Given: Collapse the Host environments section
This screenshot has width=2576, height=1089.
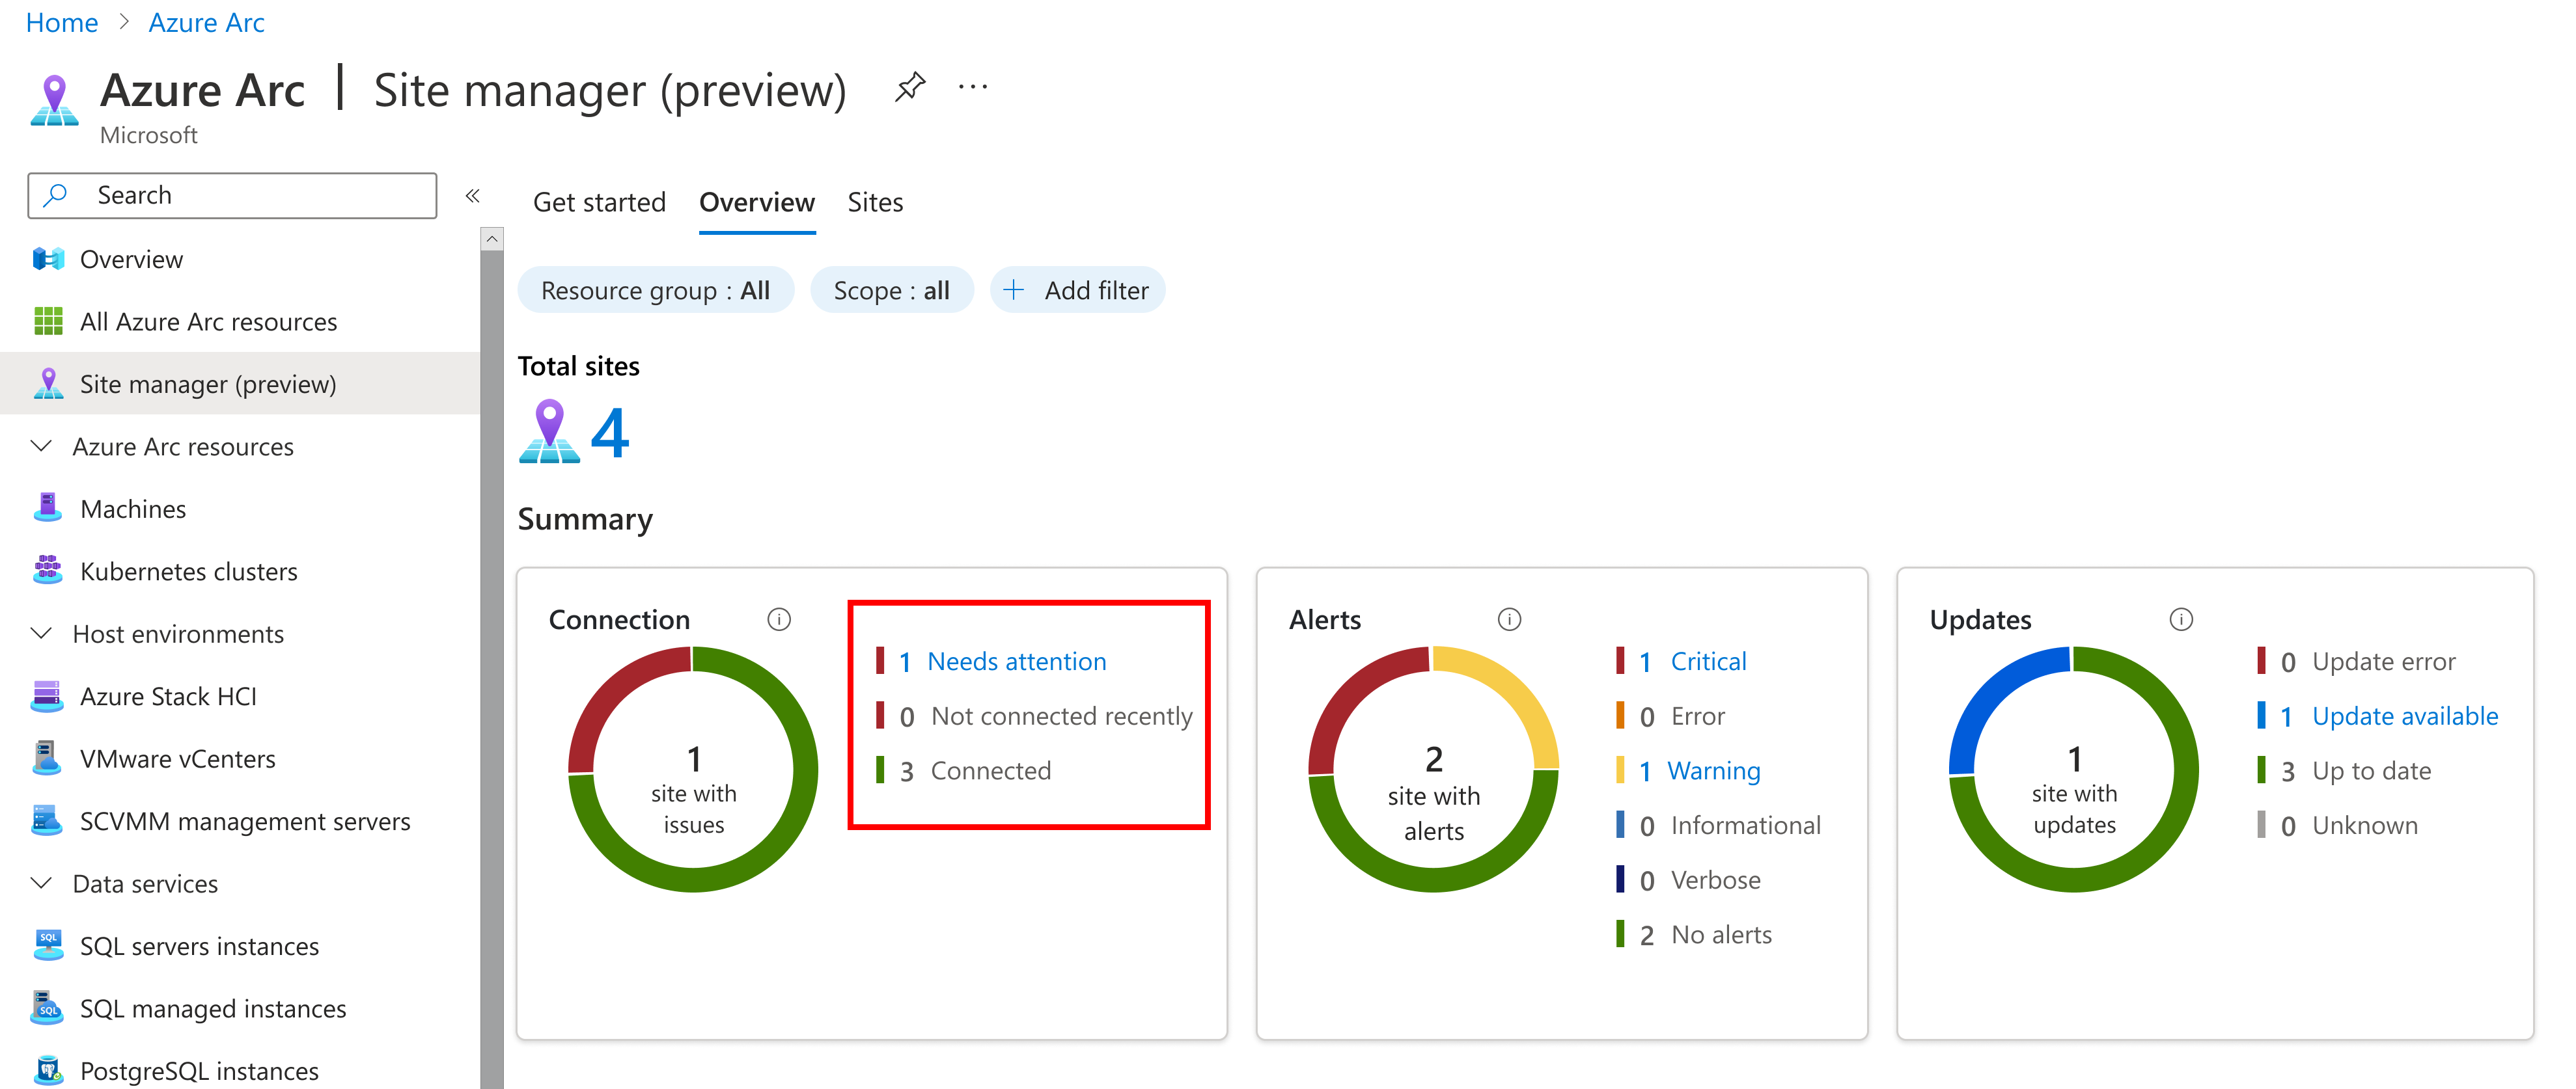Looking at the screenshot, I should 42,634.
